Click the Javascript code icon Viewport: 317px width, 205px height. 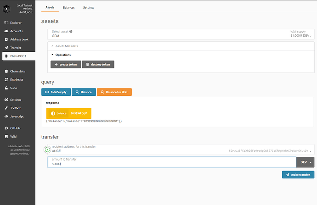point(6,116)
